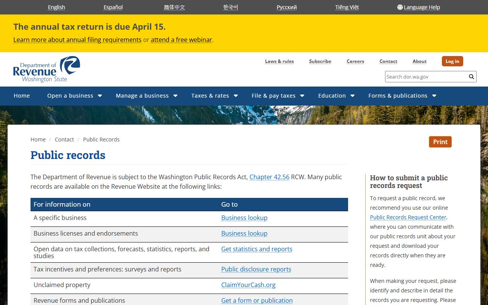Open the Get a form or publication link
The width and height of the screenshot is (488, 305).
click(x=257, y=300)
